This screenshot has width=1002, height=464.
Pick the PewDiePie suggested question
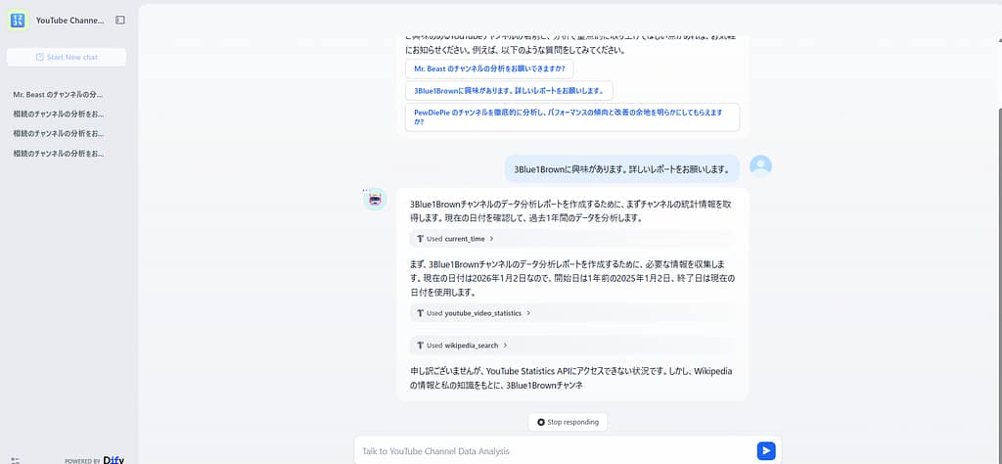pos(571,117)
